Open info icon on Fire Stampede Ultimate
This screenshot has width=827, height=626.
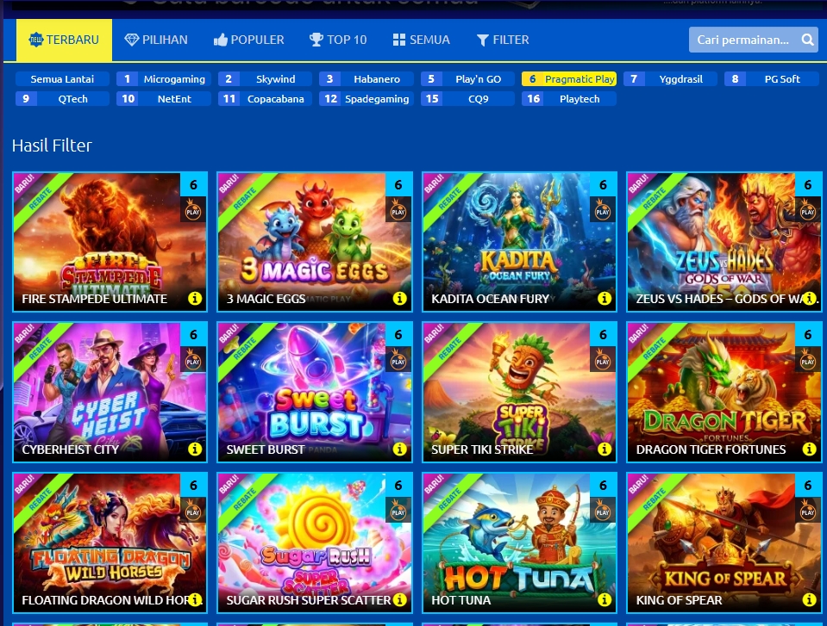point(195,299)
